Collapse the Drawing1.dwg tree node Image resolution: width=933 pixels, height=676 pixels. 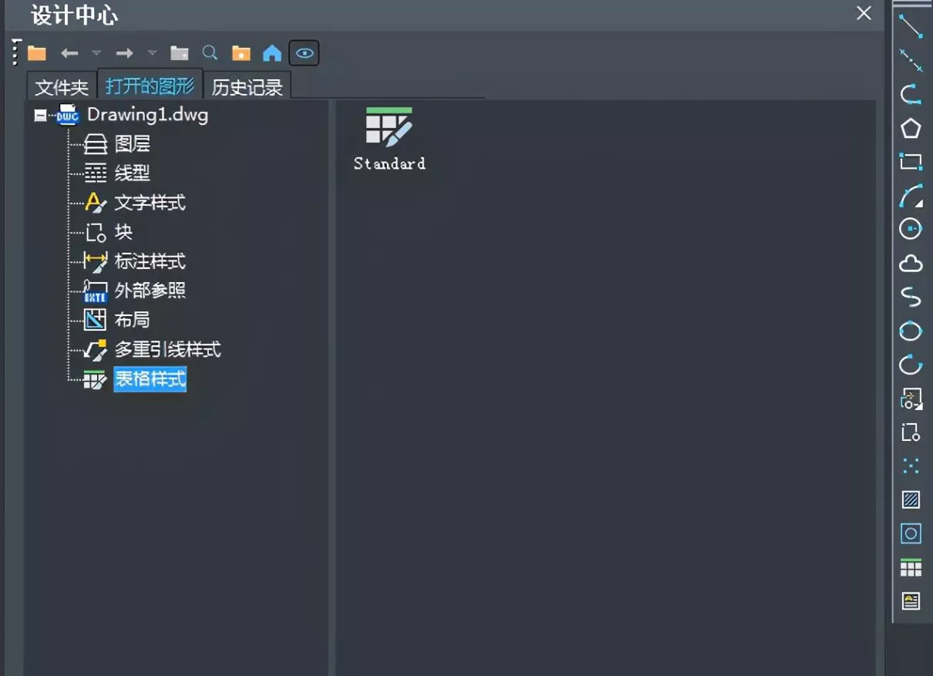[x=41, y=116]
